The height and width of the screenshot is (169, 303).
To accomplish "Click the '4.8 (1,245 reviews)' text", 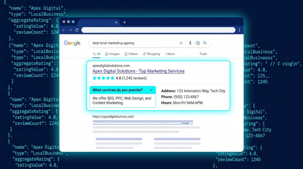I will 131,78.
